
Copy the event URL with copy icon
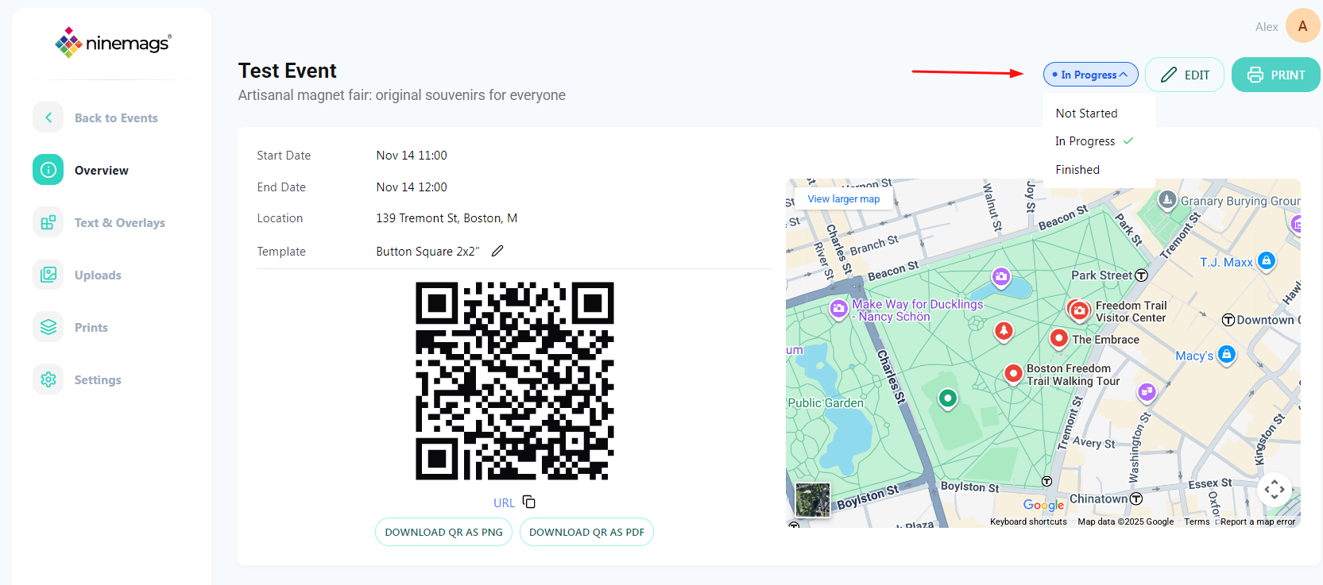coord(529,502)
